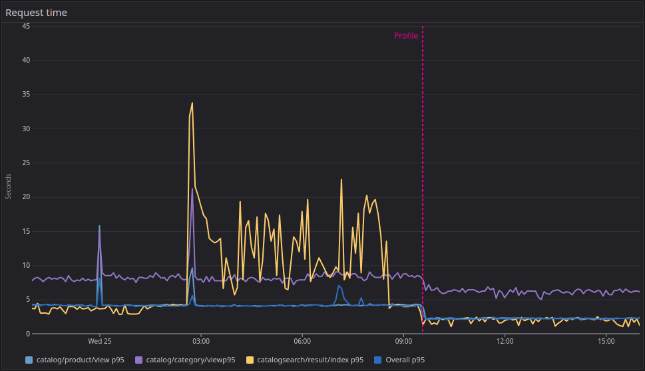
Task: Click the Wed 25 date label on time axis
Action: [x=100, y=341]
